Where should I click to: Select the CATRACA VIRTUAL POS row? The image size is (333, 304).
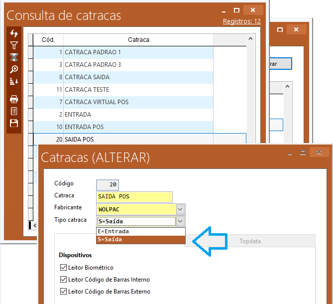(138, 102)
